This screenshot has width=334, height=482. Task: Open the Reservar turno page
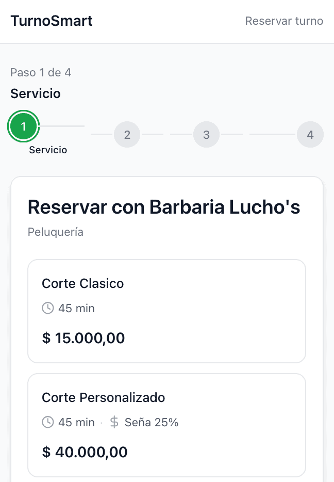pos(284,21)
